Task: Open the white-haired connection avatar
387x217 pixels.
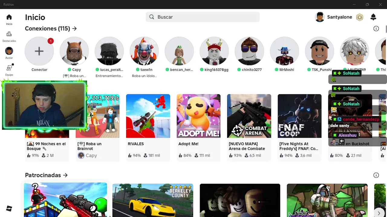Action: click(x=355, y=51)
